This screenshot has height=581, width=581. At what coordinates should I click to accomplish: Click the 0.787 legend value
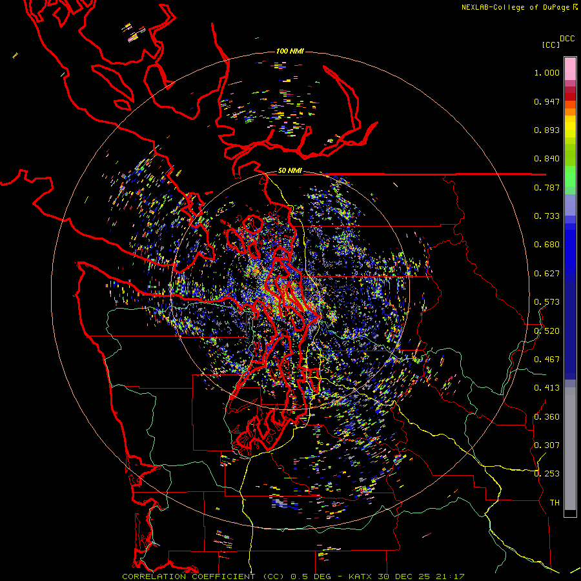click(x=547, y=187)
